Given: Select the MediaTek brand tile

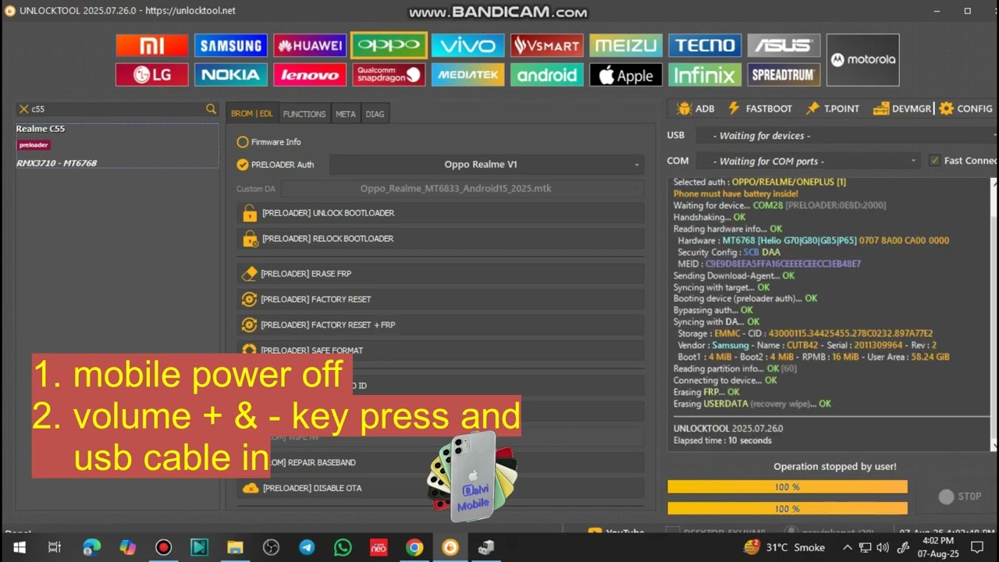Looking at the screenshot, I should click(468, 75).
